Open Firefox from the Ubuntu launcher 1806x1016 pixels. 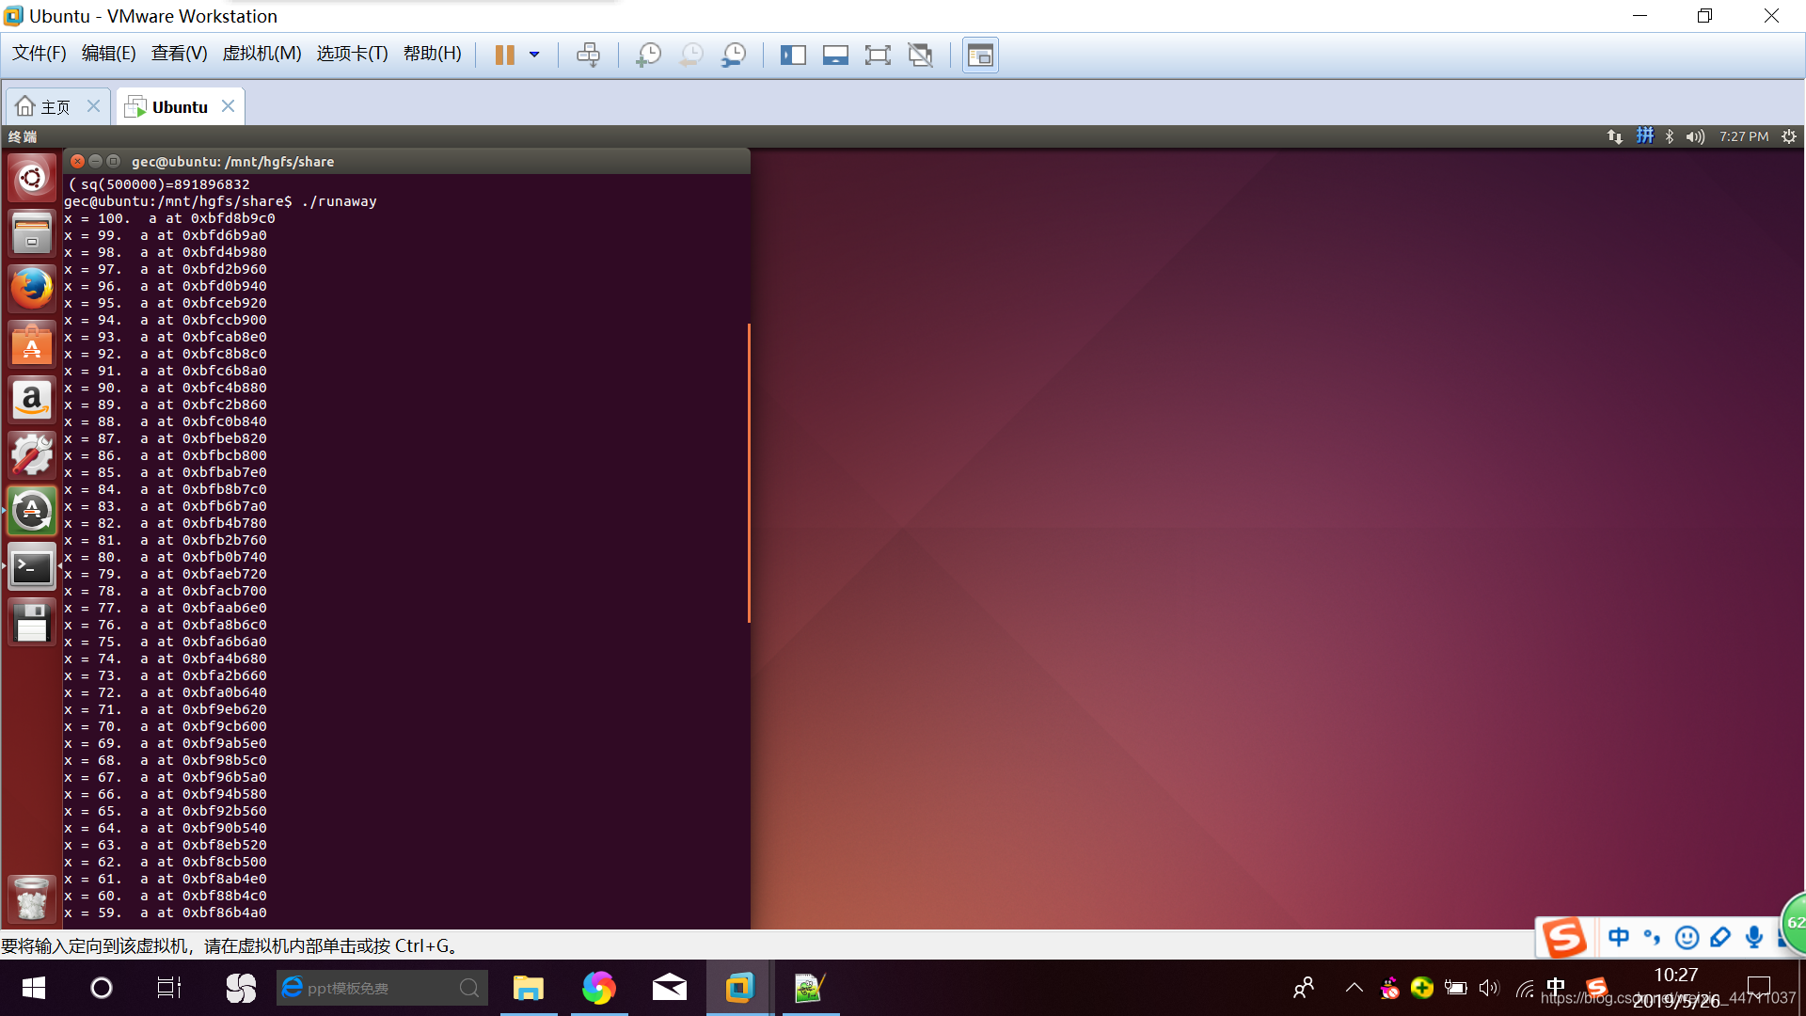point(31,289)
